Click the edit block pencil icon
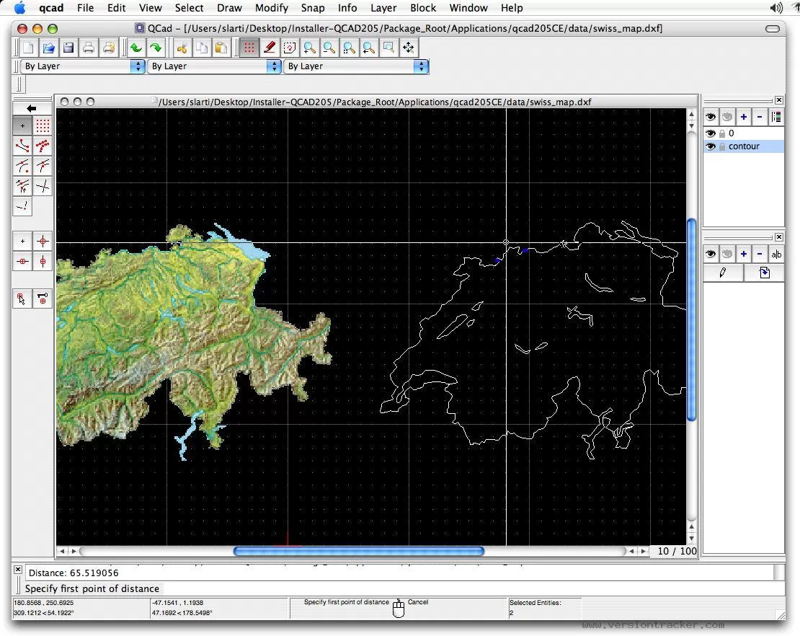This screenshot has width=800, height=636. click(723, 273)
